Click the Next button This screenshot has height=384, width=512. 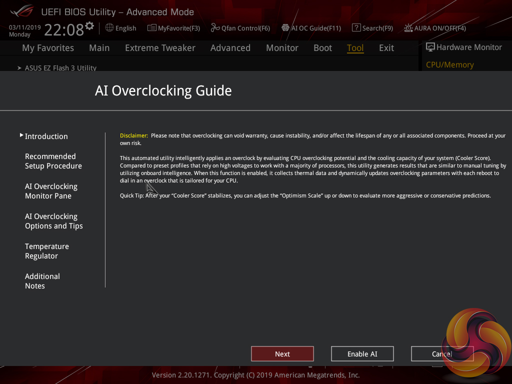[282, 354]
